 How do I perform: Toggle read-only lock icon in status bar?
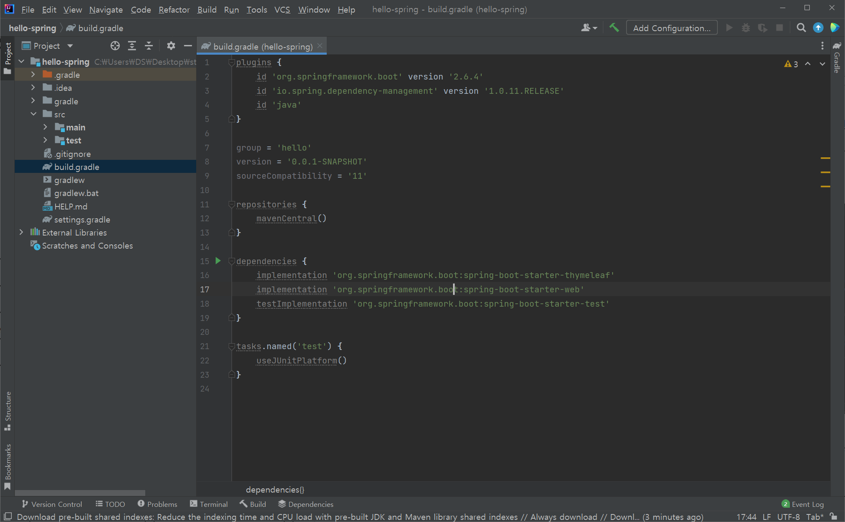(x=834, y=516)
